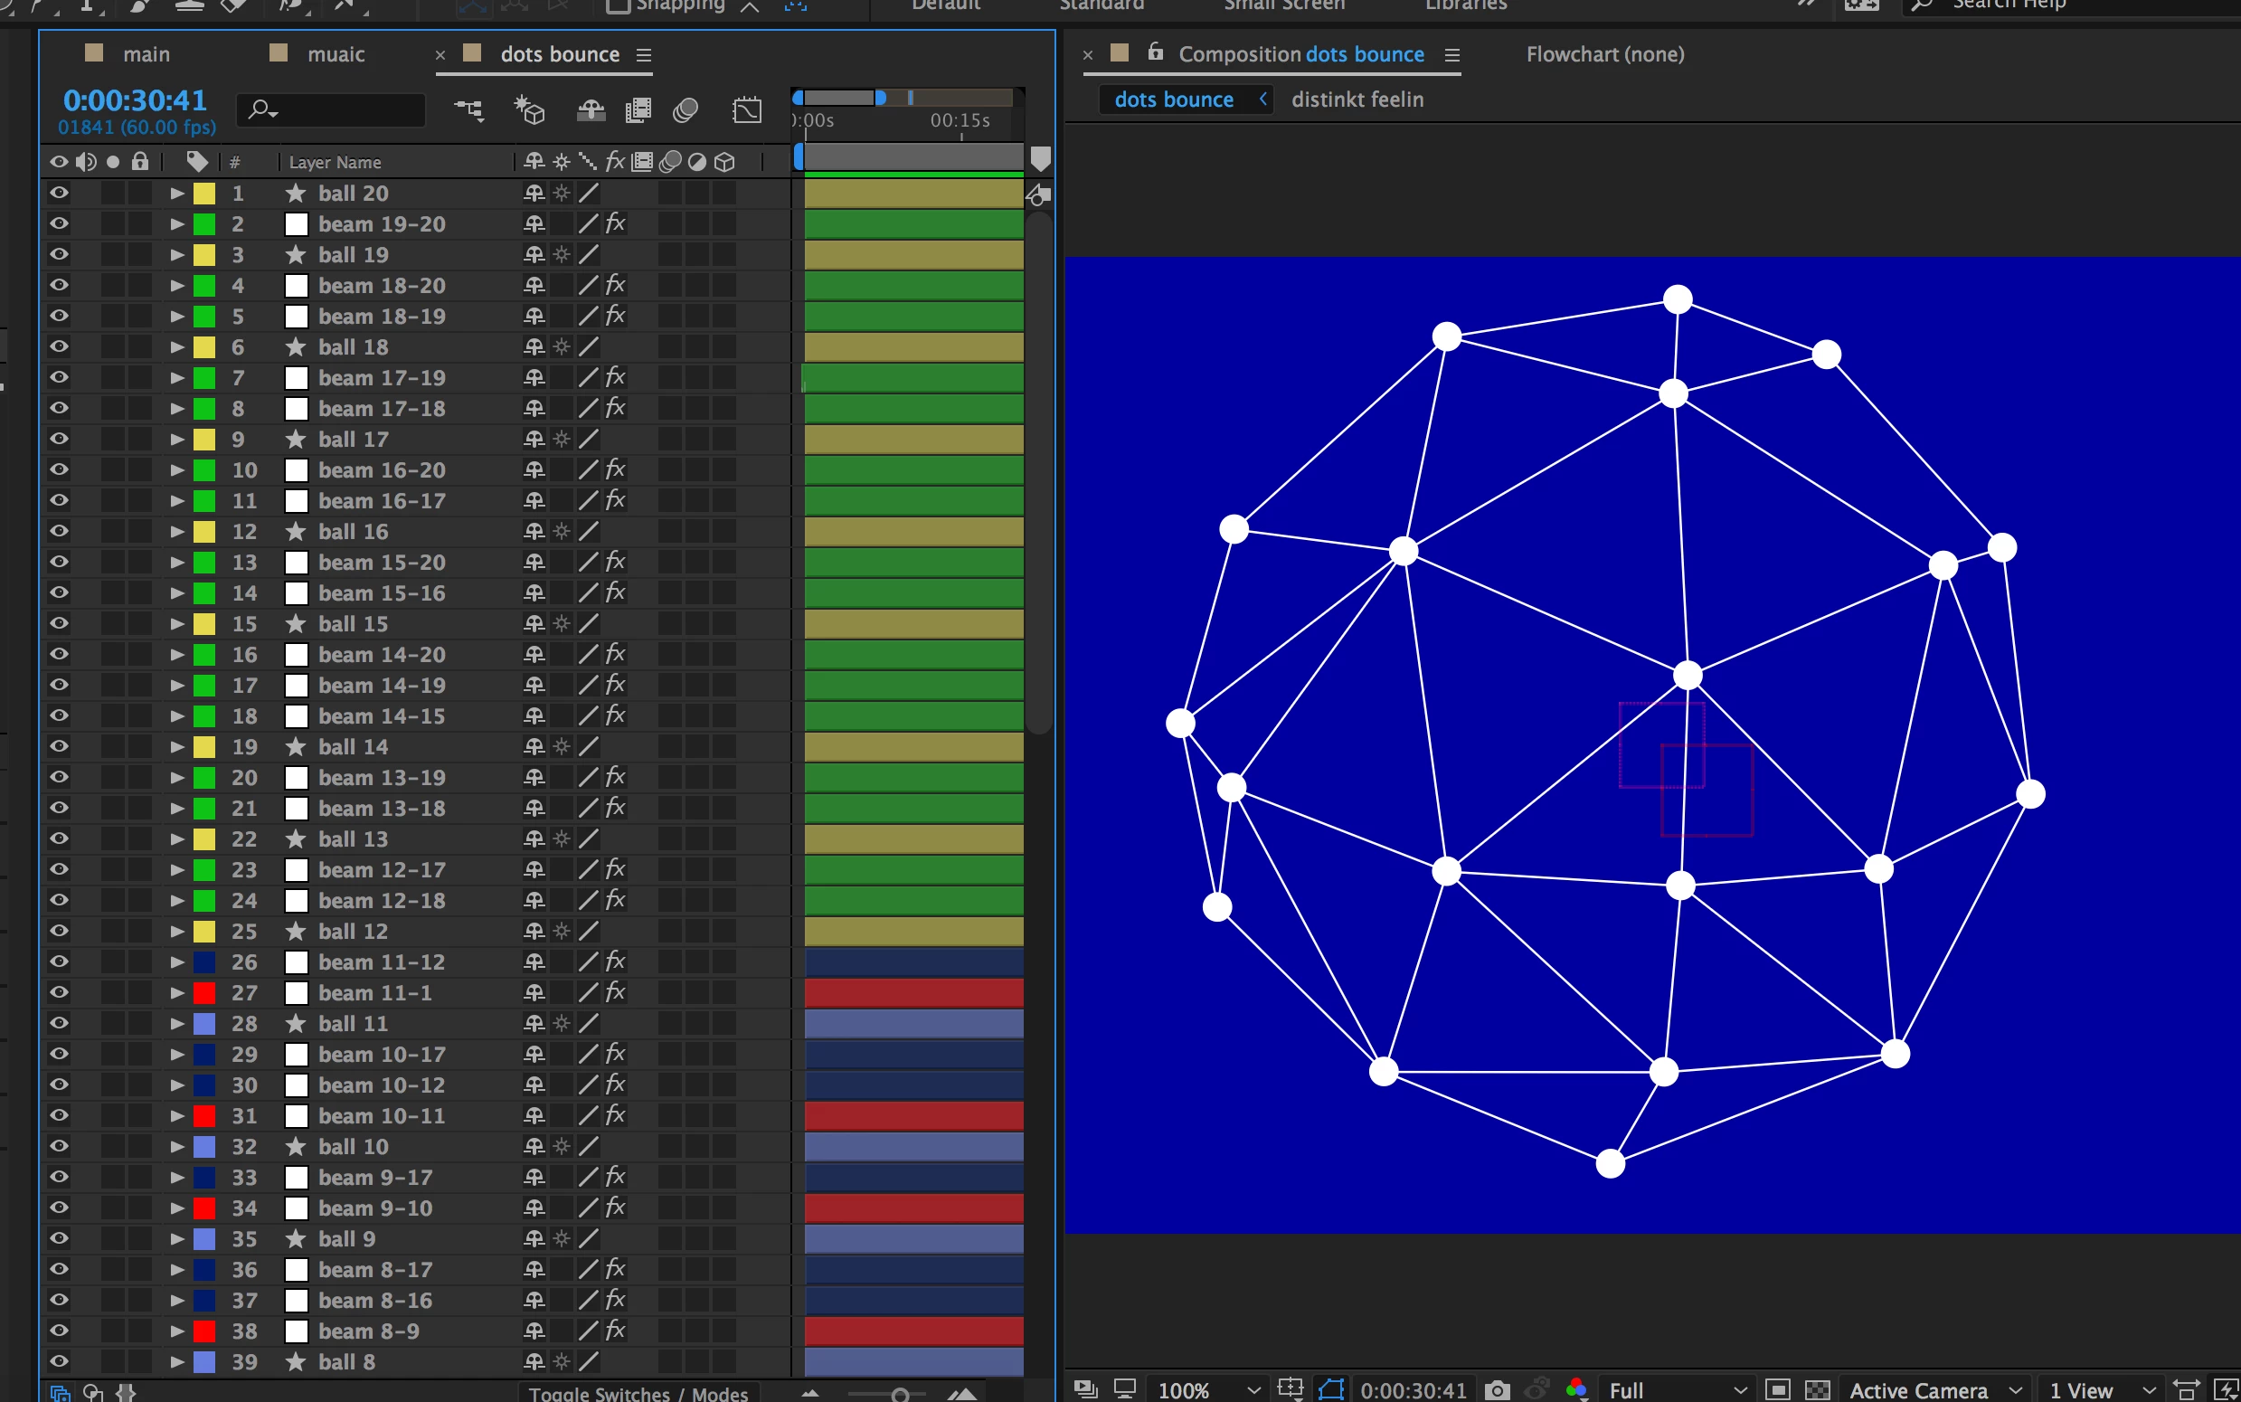Hide the ball 20 layer
This screenshot has width=2241, height=1402.
point(59,193)
